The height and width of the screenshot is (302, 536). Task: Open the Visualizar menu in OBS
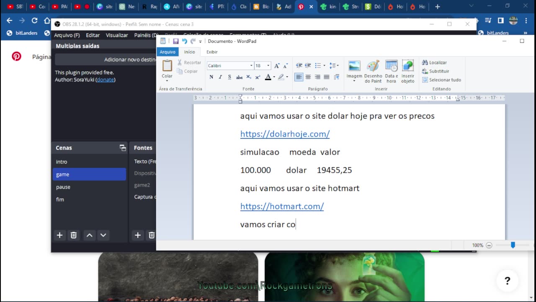(x=117, y=35)
